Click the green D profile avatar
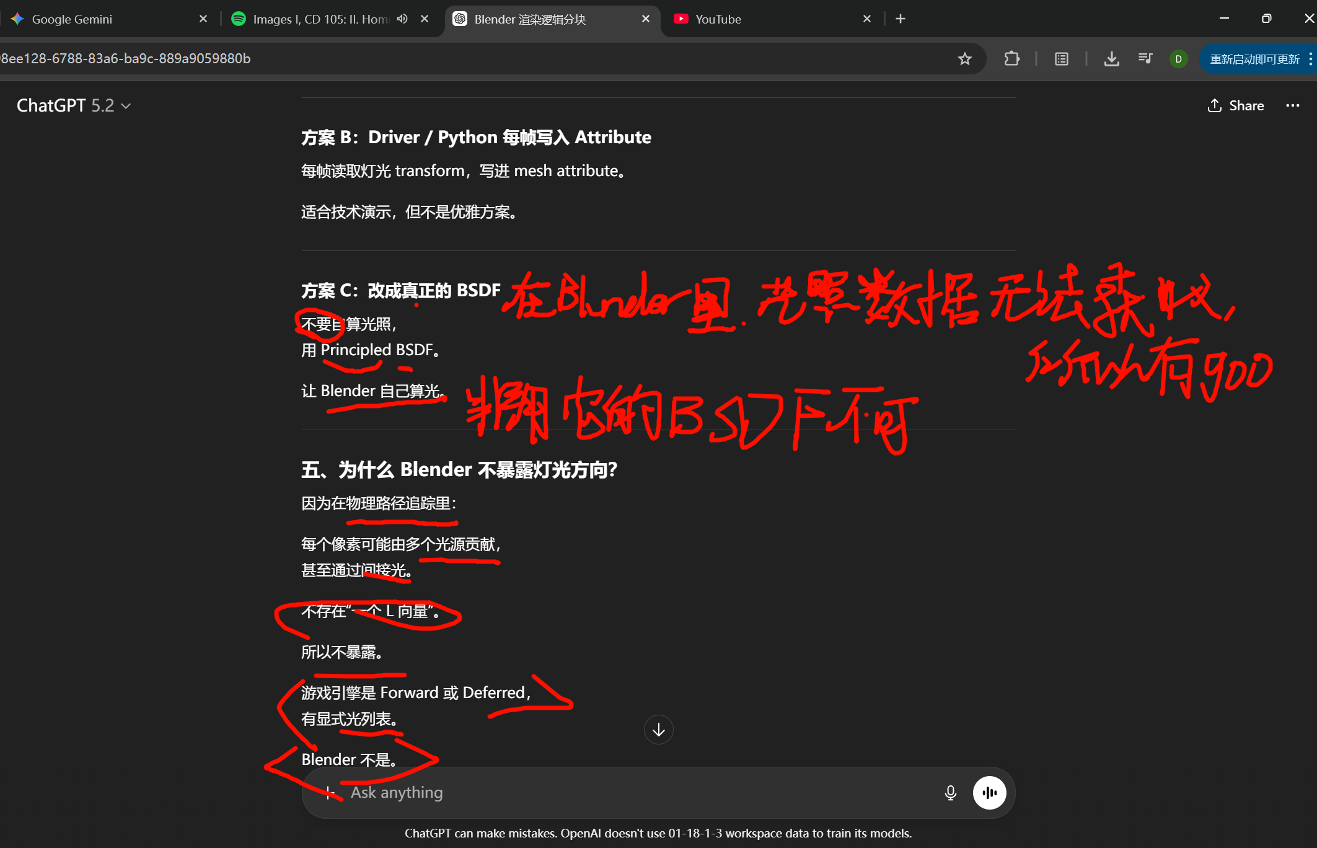 [1178, 59]
